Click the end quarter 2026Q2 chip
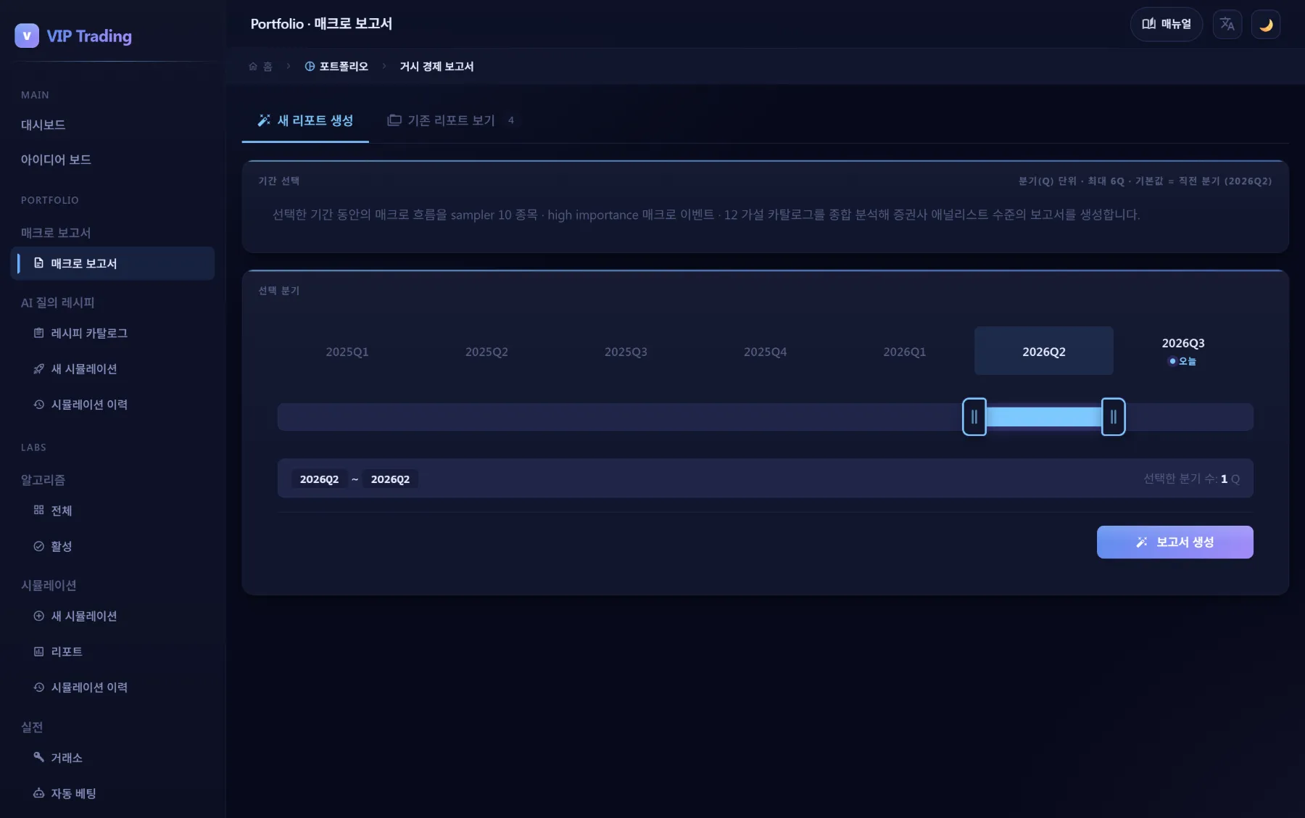The height and width of the screenshot is (818, 1305). click(x=390, y=479)
